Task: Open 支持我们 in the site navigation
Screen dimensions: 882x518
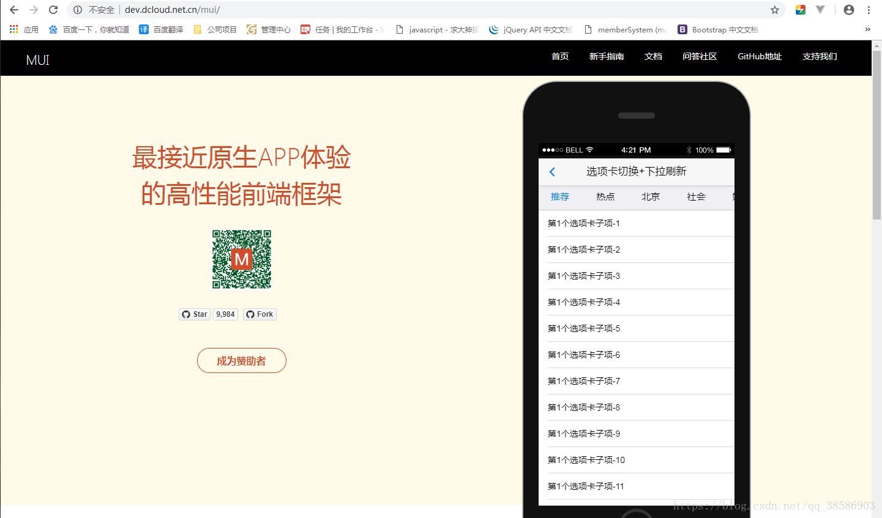Action: pyautogui.click(x=820, y=56)
